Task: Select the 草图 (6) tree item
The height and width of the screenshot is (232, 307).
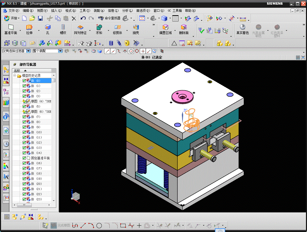Action: click(41, 112)
